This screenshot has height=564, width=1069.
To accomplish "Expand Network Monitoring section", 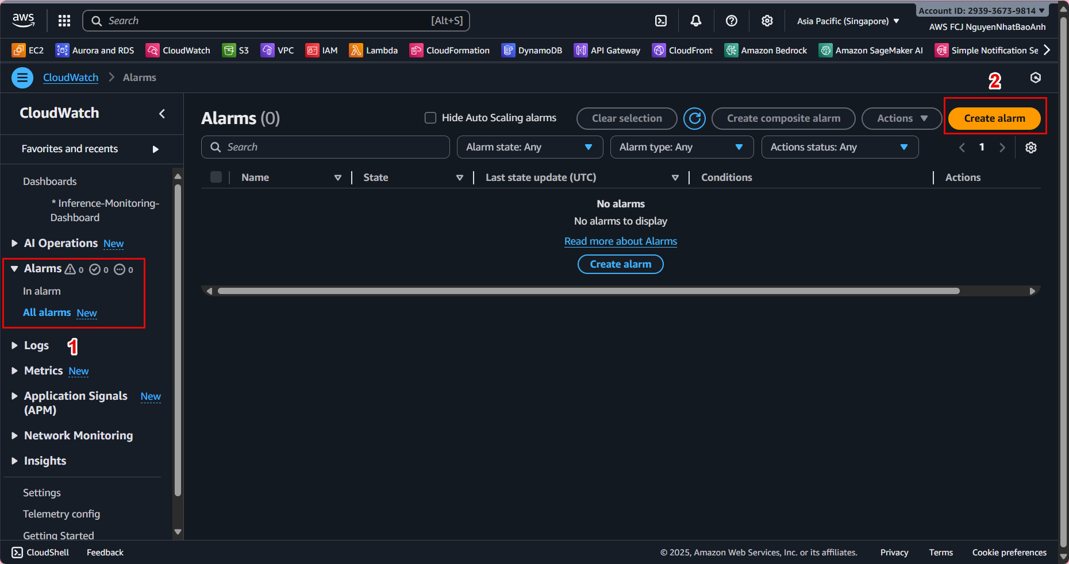I will coord(14,435).
